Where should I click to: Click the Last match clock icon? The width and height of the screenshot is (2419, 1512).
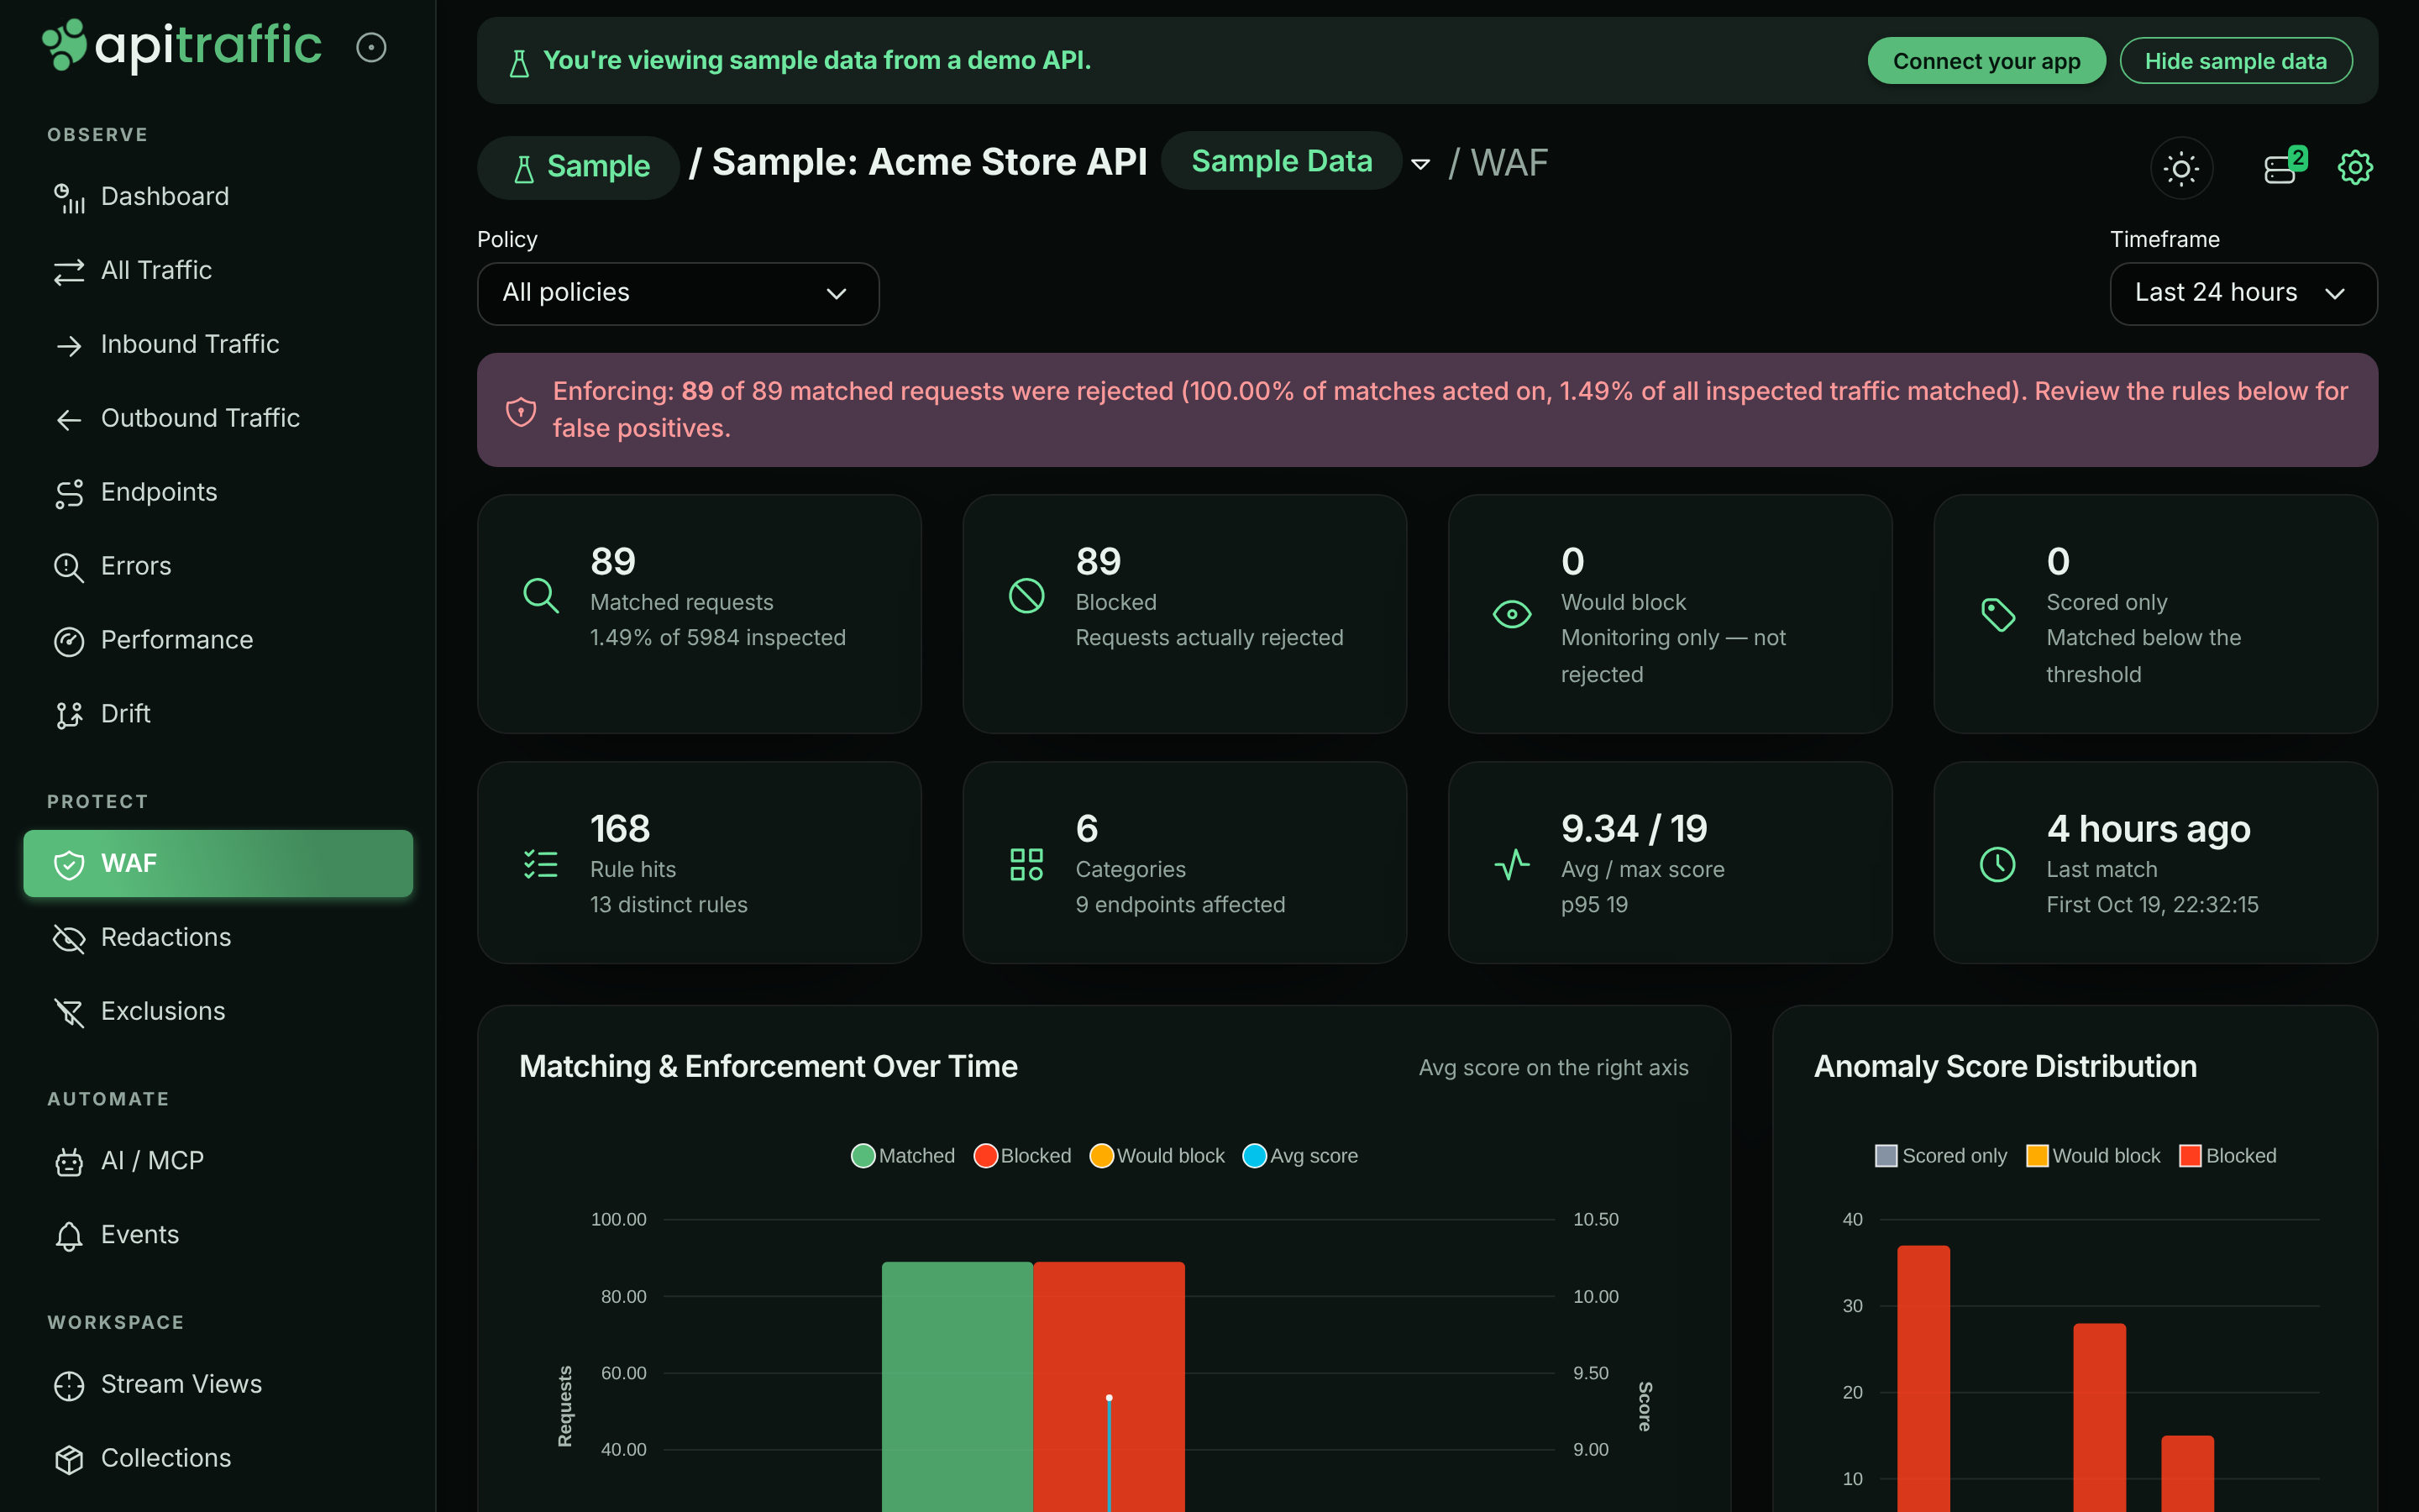[1997, 865]
